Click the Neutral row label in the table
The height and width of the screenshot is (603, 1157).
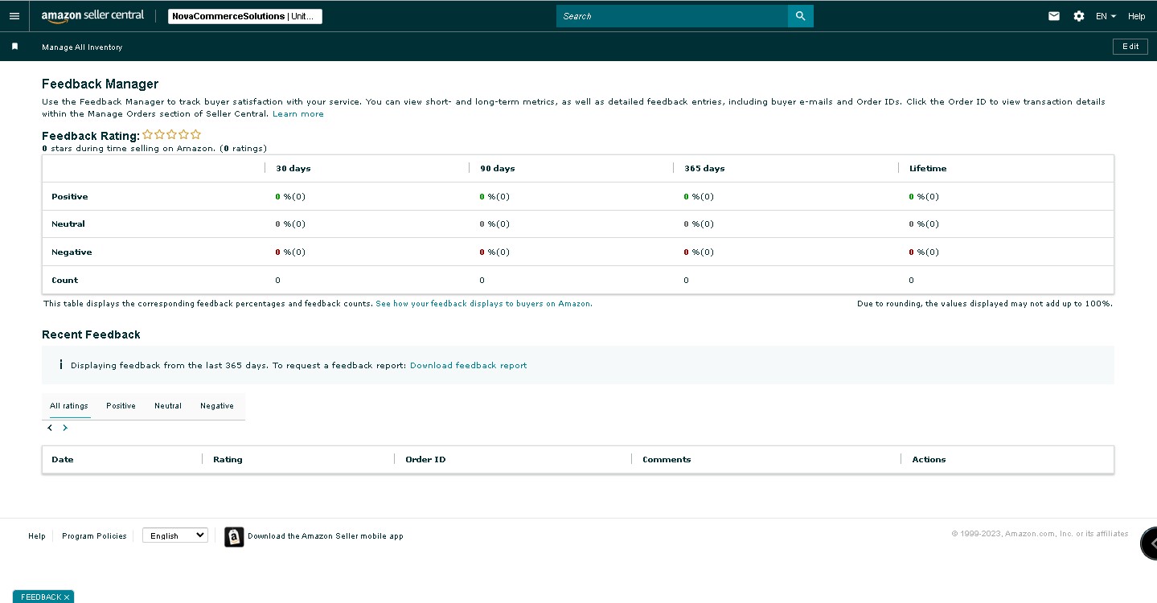click(68, 224)
